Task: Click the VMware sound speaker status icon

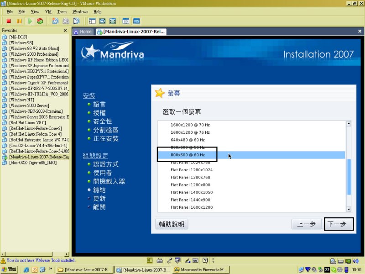Action: point(355,261)
